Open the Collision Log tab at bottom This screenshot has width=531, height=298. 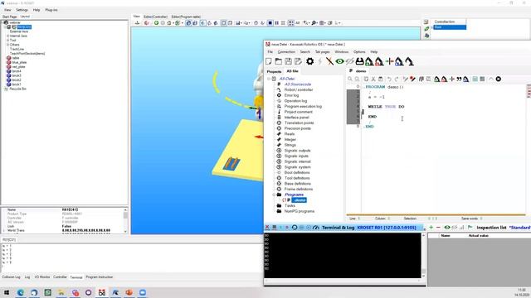pos(11,277)
